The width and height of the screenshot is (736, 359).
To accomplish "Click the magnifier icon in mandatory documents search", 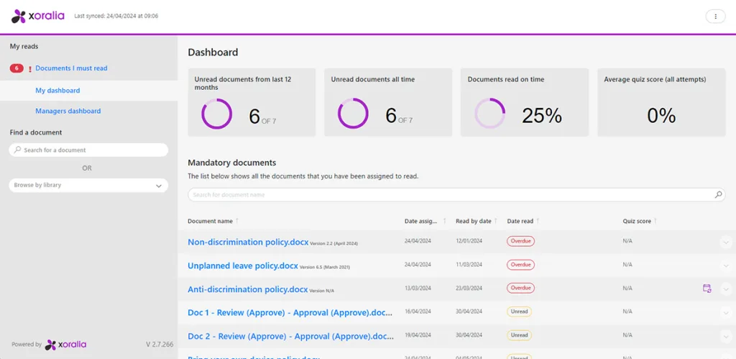I will 718,195.
